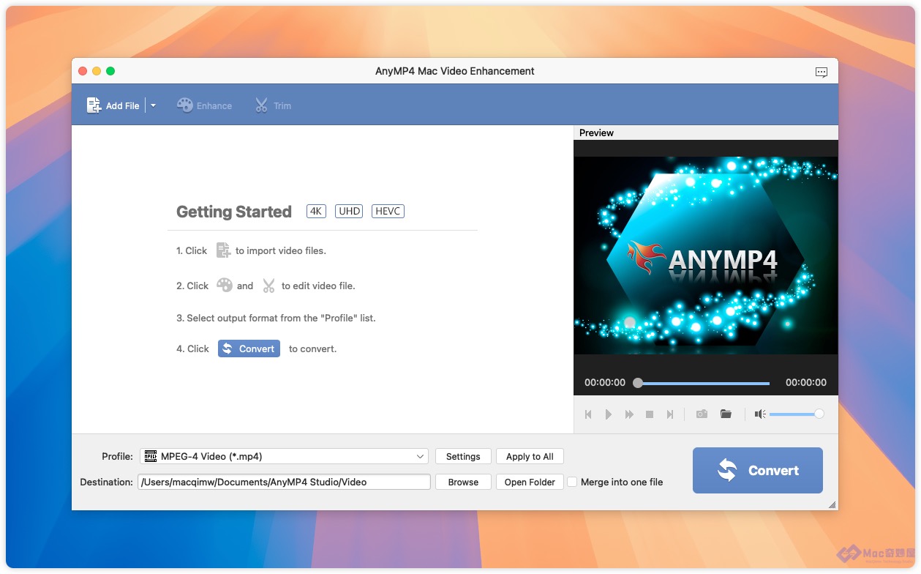Open the snapshot folder icon

(x=726, y=414)
